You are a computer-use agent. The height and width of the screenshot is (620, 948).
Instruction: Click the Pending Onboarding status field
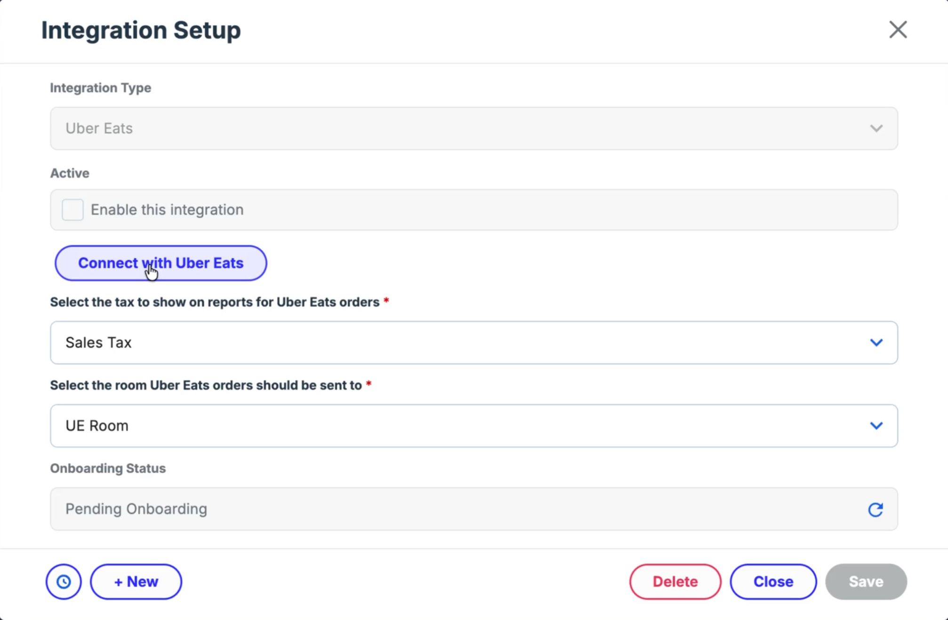click(474, 509)
